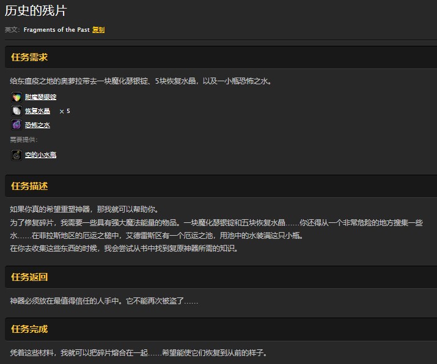This screenshot has width=437, height=364.
Task: Click the 需要提供 label
Action: (x=24, y=140)
